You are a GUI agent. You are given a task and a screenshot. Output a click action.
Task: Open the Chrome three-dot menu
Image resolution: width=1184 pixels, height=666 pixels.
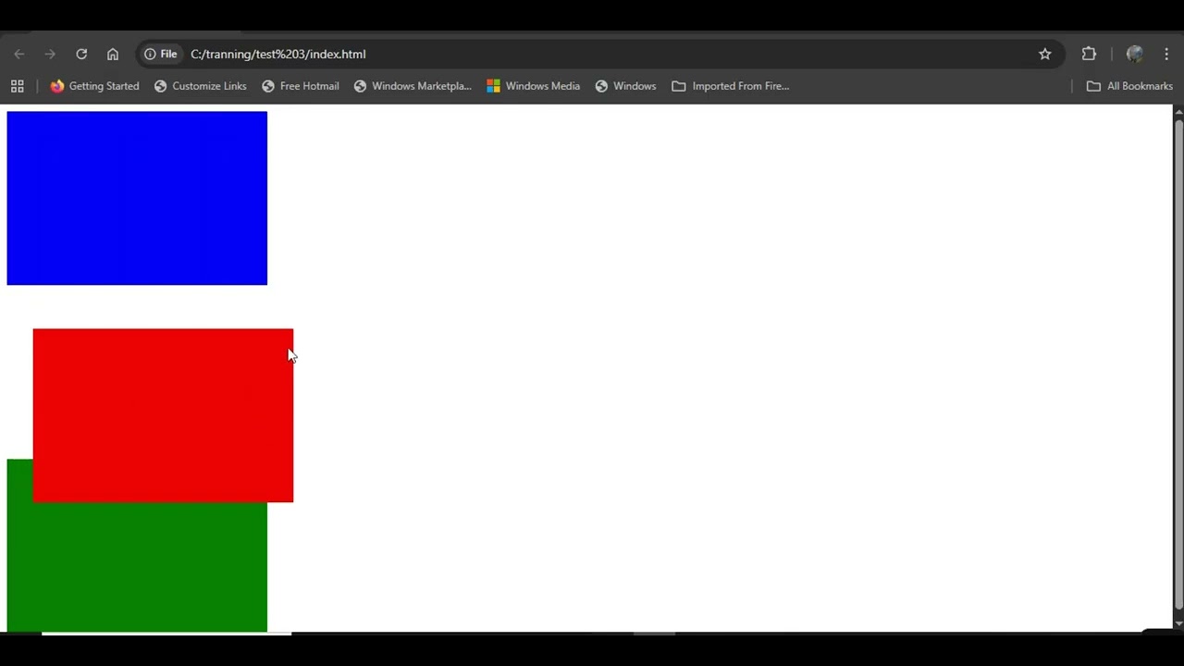(1166, 54)
